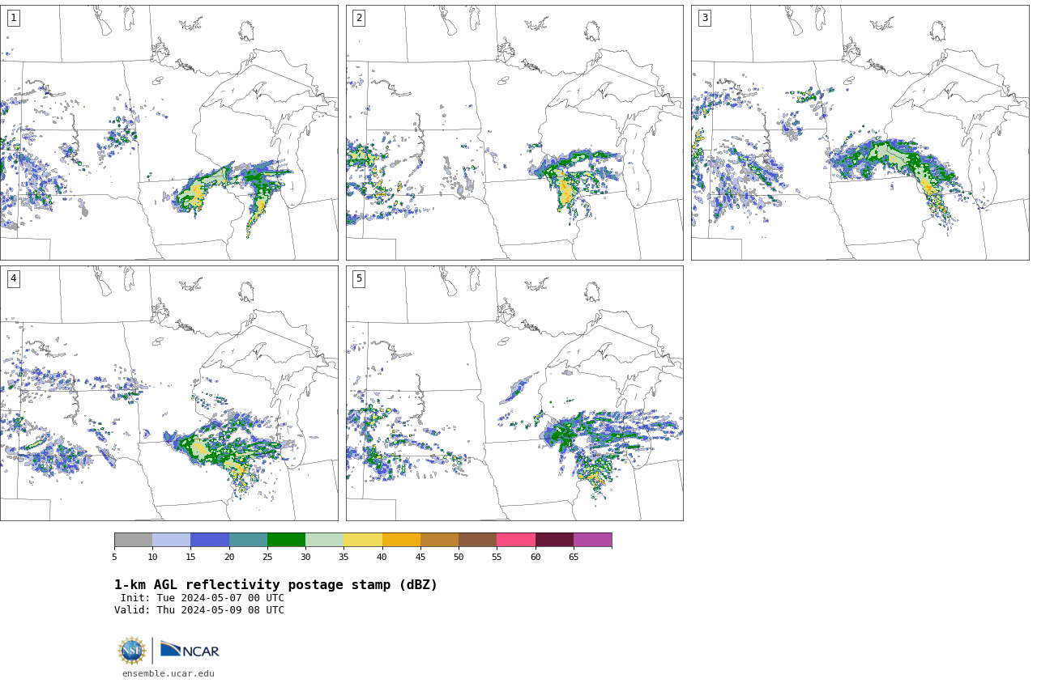Click the pale green 30-35 dBZ swatch
The width and height of the screenshot is (1037, 683).
pyautogui.click(x=324, y=540)
